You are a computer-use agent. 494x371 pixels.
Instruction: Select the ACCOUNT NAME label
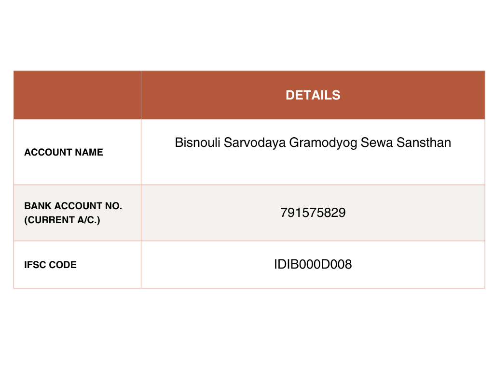tap(64, 152)
